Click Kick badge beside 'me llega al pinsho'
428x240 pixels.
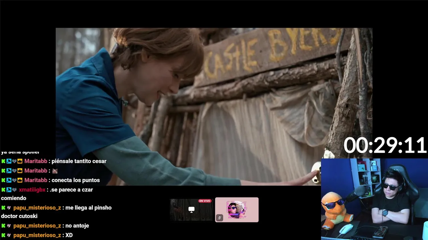coord(3,208)
